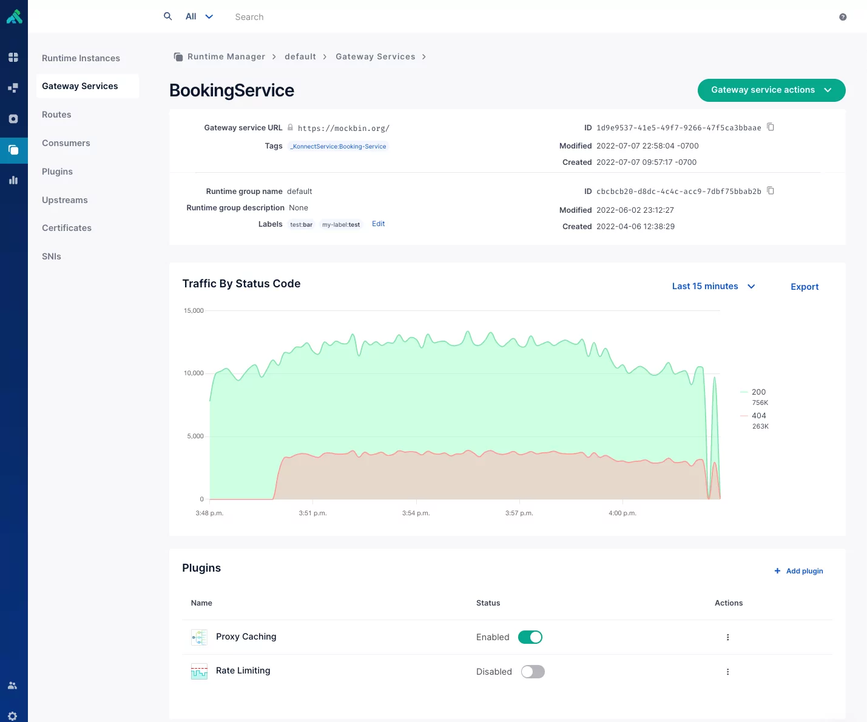Viewport: 867px width, 722px height.
Task: Open the help question mark icon
Action: pyautogui.click(x=843, y=17)
